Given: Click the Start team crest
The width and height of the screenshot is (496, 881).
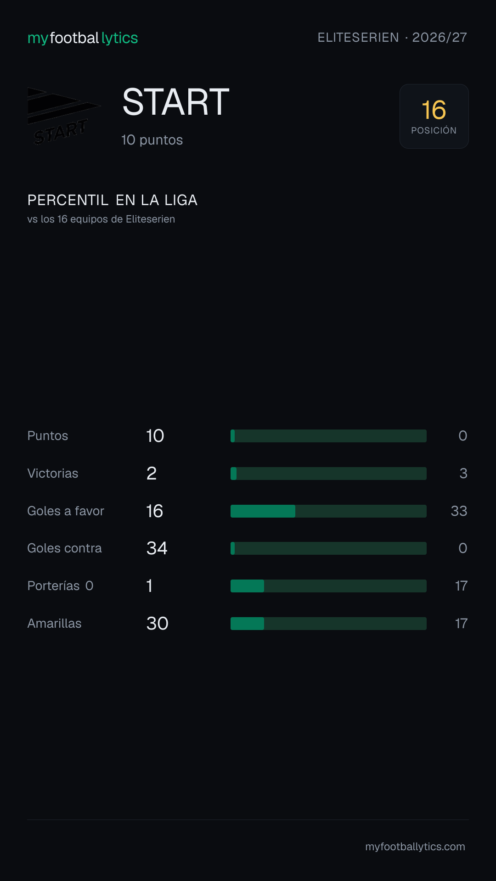Looking at the screenshot, I should pos(64,116).
